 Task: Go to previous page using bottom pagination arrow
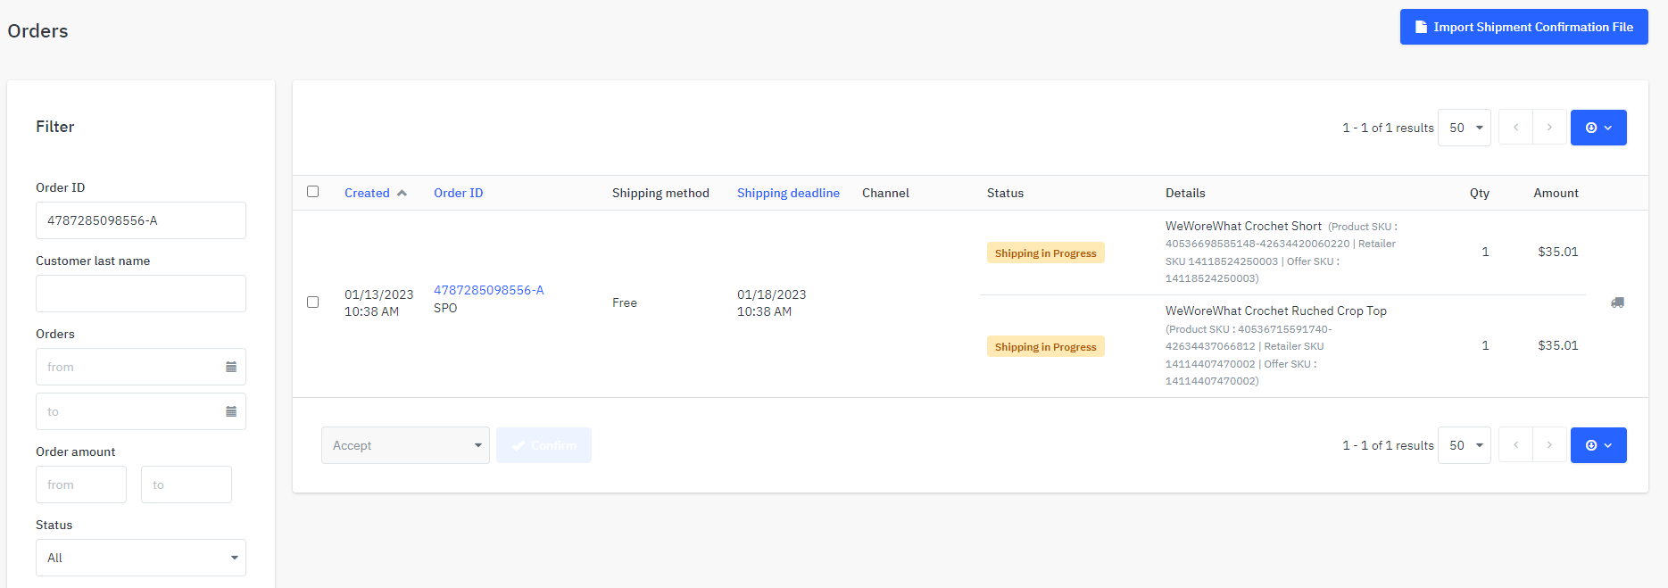click(1515, 445)
